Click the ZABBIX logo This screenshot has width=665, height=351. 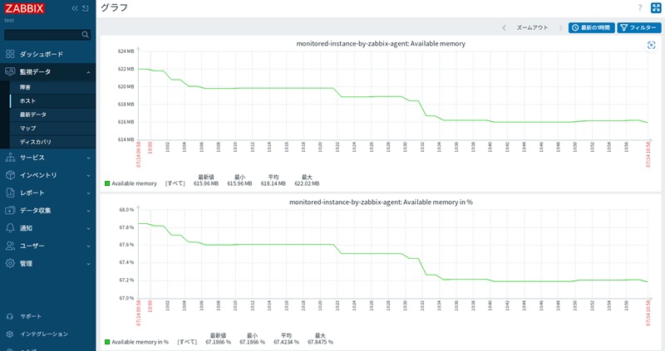[25, 8]
